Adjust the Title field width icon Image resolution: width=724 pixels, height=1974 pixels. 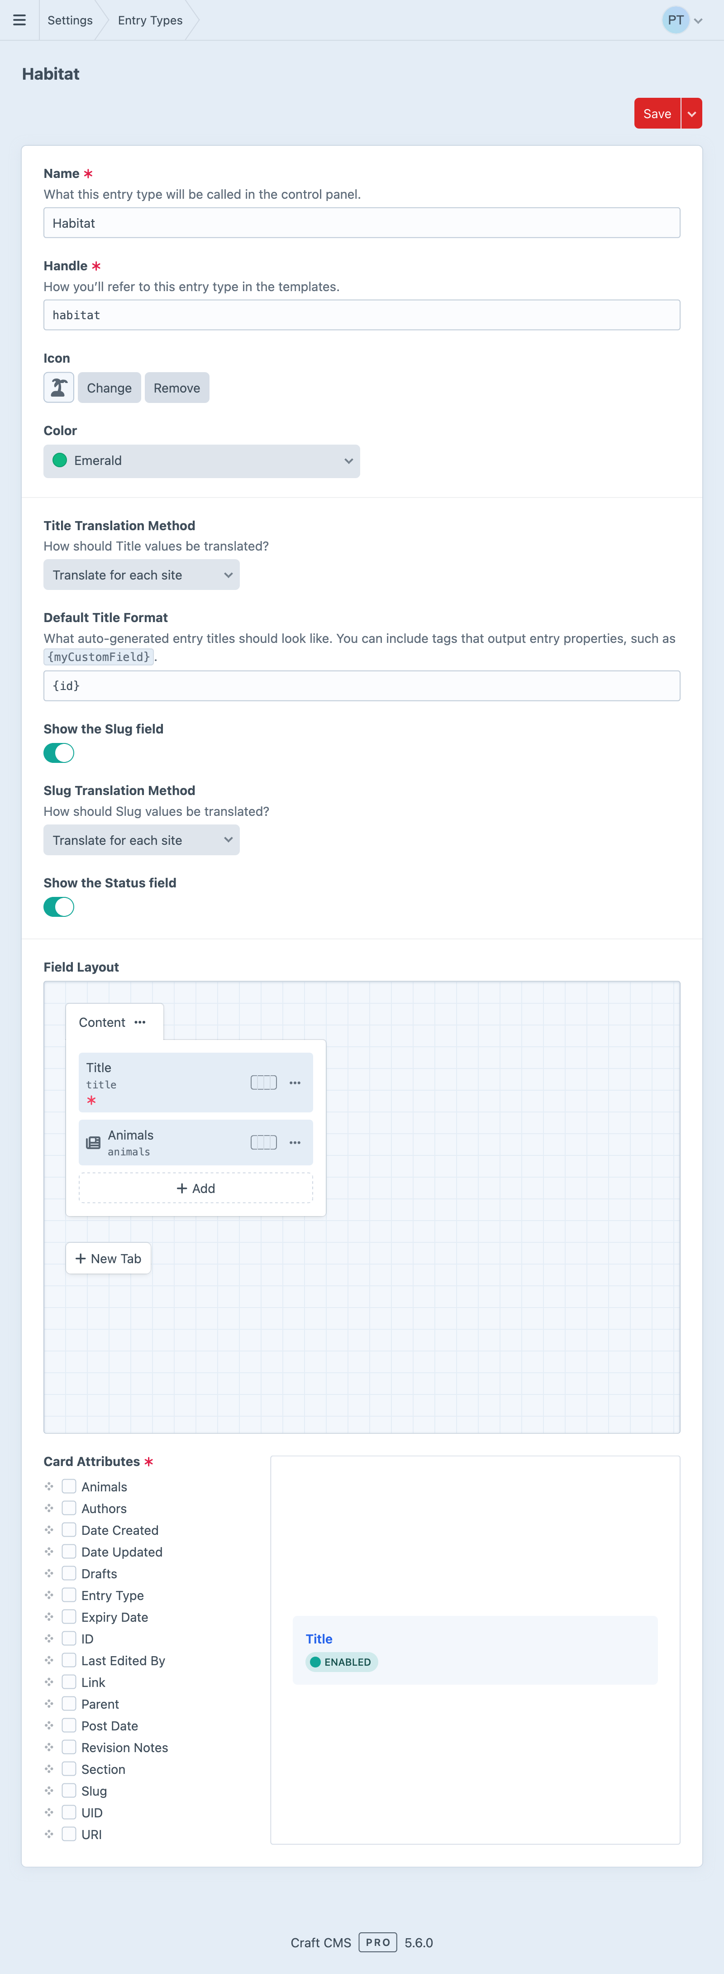pyautogui.click(x=263, y=1083)
